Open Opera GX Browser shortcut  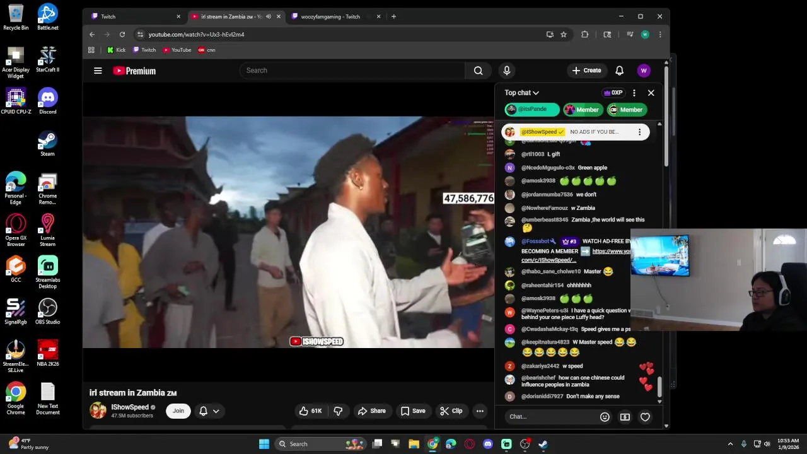pyautogui.click(x=16, y=230)
